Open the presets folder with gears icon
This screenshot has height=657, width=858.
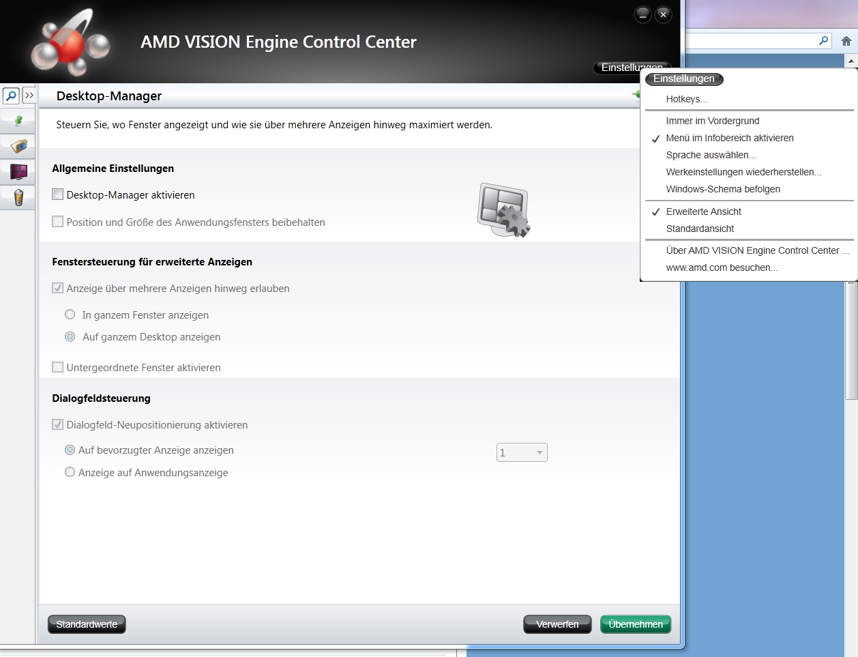point(18,145)
